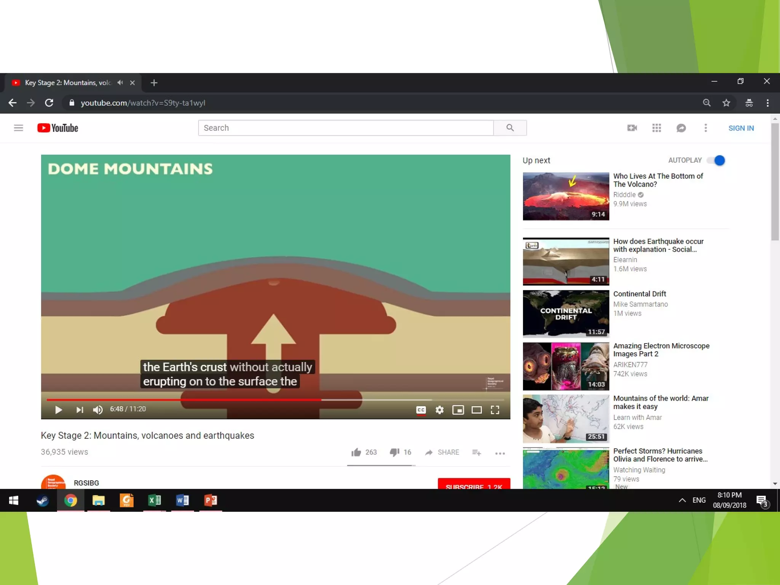Switch to theater mode

click(476, 410)
